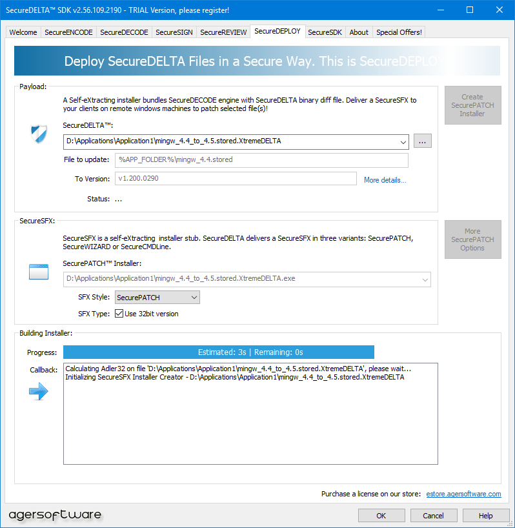Expand the SecurePATCH Installer path dropdown
The height and width of the screenshot is (528, 515).
(x=425, y=279)
